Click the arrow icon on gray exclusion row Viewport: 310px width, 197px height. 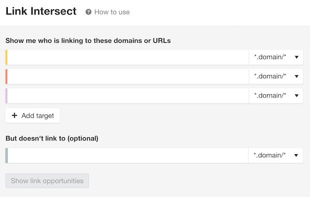296,156
